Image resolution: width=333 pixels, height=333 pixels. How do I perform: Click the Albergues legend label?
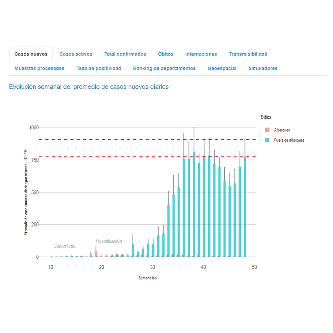tap(282, 130)
